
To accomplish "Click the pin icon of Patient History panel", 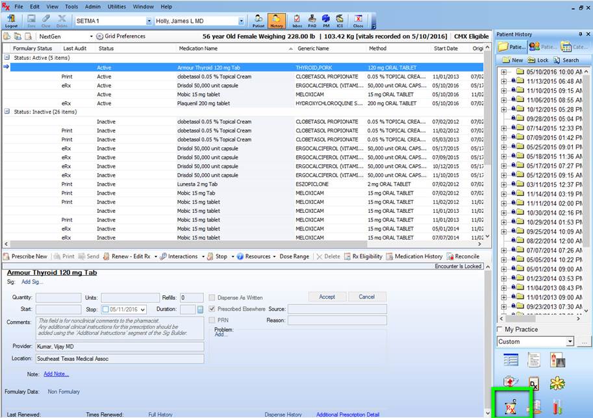I will (x=581, y=34).
